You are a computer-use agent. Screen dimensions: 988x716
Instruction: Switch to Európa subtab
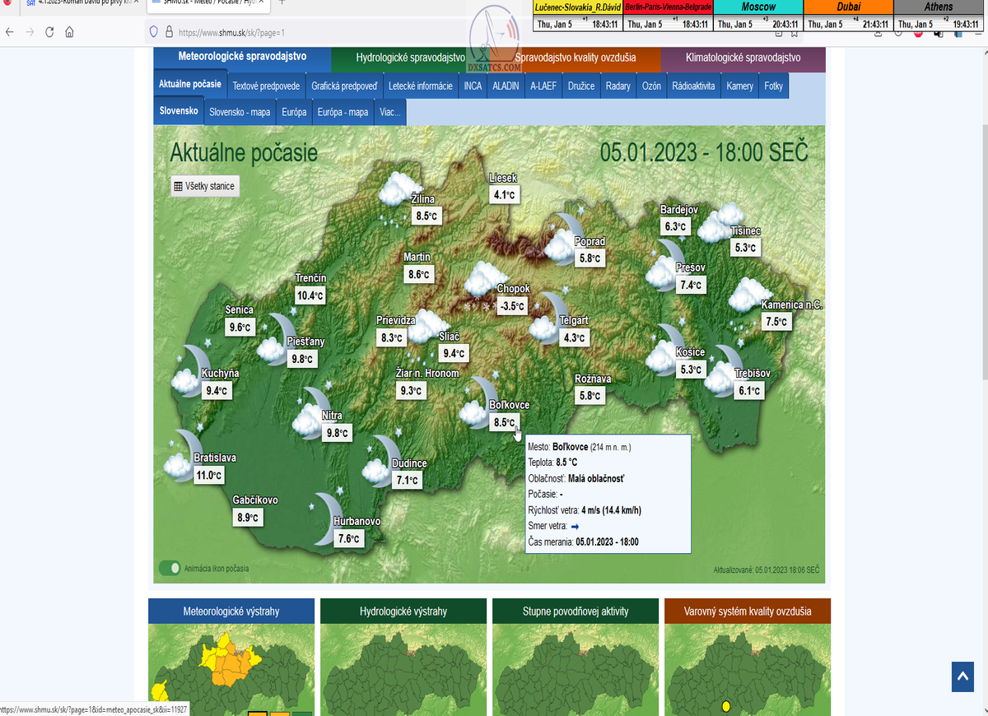pos(294,112)
